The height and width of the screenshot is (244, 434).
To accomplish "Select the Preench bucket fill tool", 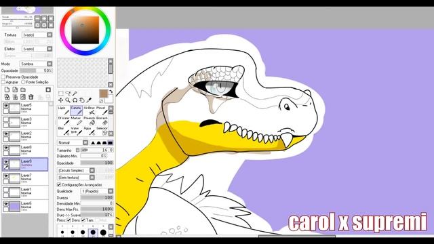I will tap(89, 121).
